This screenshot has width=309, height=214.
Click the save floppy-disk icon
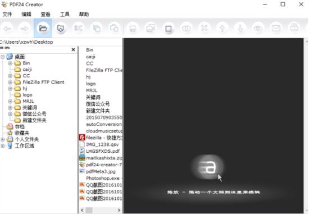tap(133, 29)
